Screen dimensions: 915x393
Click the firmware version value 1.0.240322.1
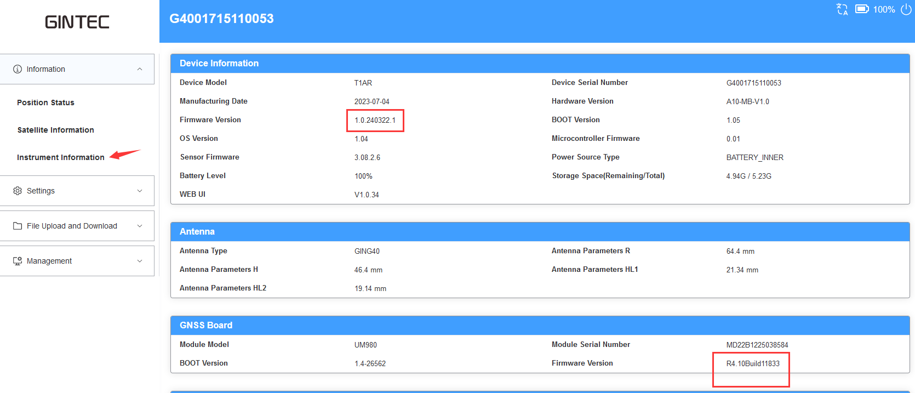[x=375, y=121]
